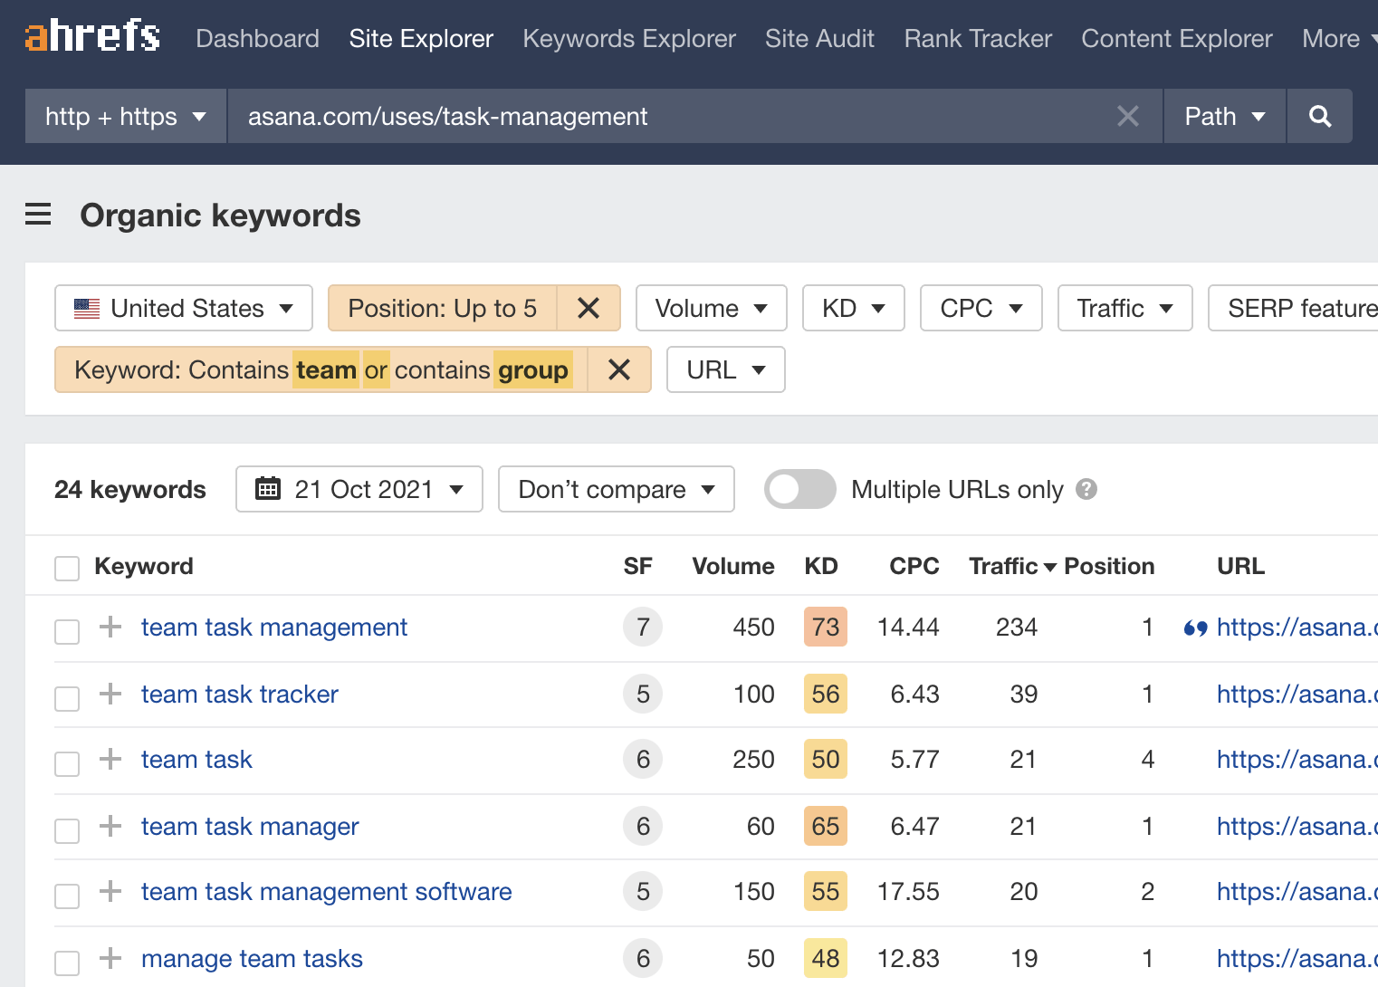Click the calendar icon in the date selector
Viewport: 1378px width, 987px height.
point(268,489)
